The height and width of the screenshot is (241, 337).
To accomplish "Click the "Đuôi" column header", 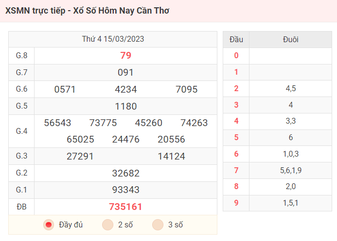I will (x=291, y=39).
